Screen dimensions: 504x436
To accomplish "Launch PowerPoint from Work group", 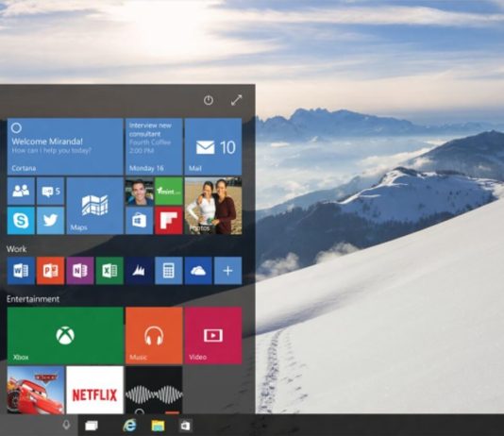I will [x=50, y=271].
